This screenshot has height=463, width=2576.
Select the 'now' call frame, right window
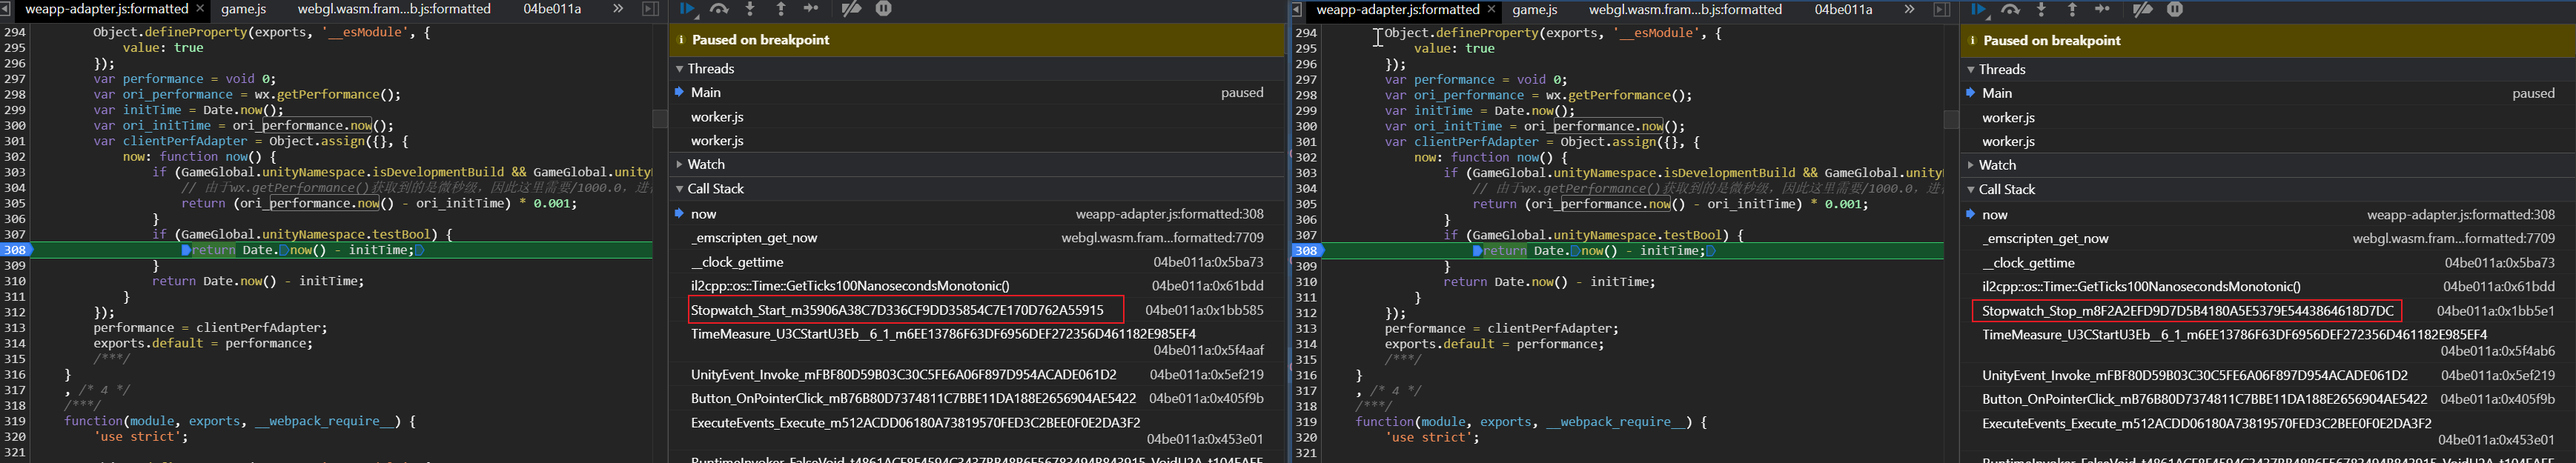point(2267,215)
